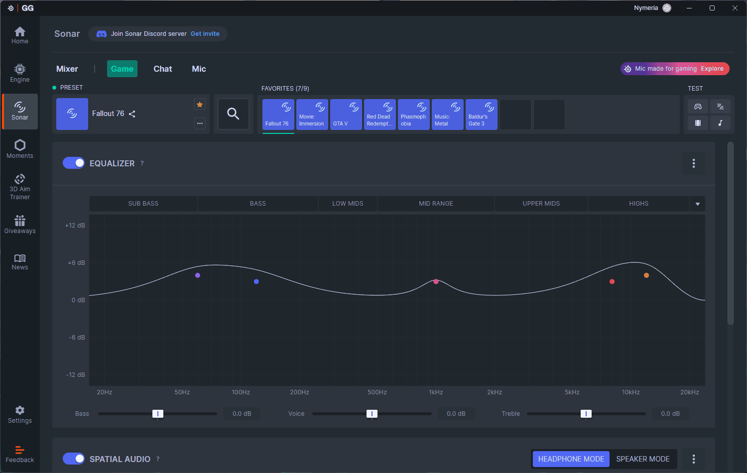Disable the Spatial Audio toggle
747x473 pixels.
pyautogui.click(x=74, y=459)
